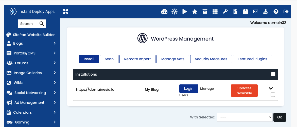Expand the Gaming category chevron
Screen dimensions: 297x127
(x=55, y=122)
